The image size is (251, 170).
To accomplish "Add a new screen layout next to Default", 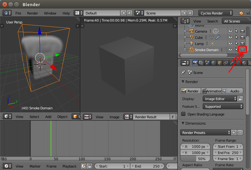I will click(x=123, y=13).
